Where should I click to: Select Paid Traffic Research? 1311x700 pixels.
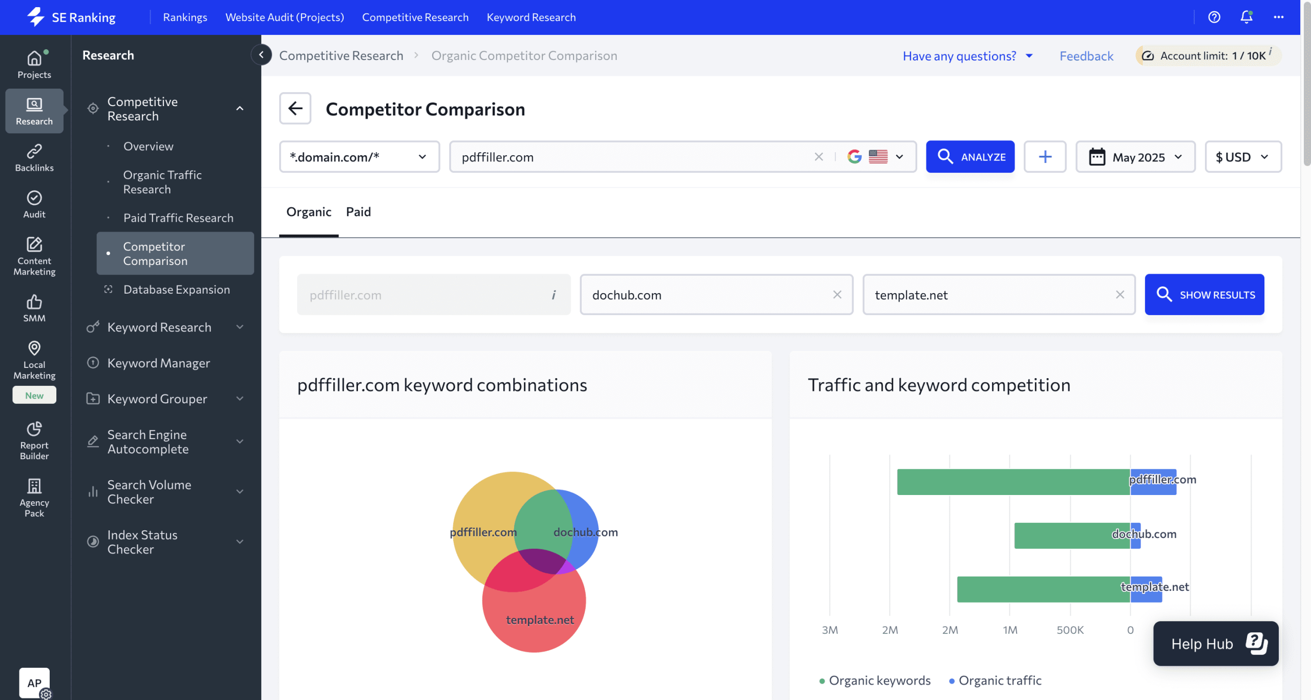click(x=178, y=218)
